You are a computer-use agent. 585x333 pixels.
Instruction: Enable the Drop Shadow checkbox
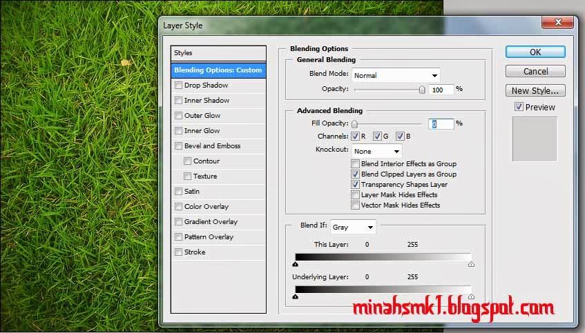pyautogui.click(x=178, y=85)
